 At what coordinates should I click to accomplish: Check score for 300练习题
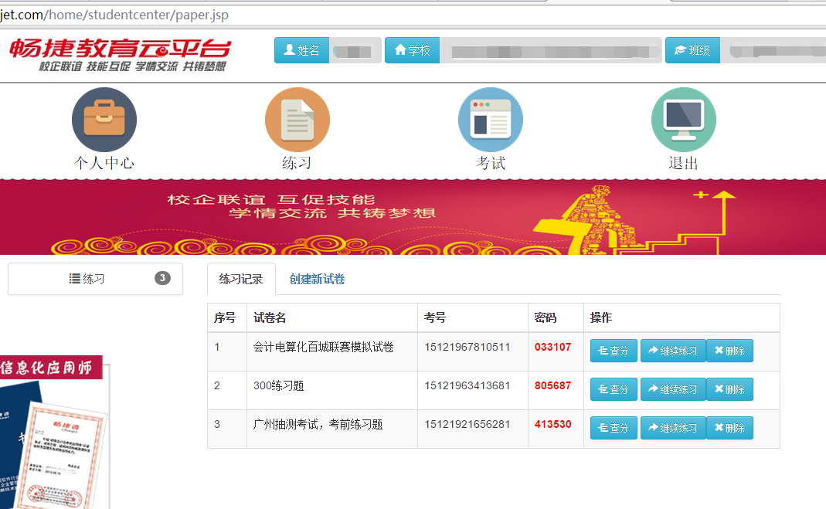(x=614, y=389)
